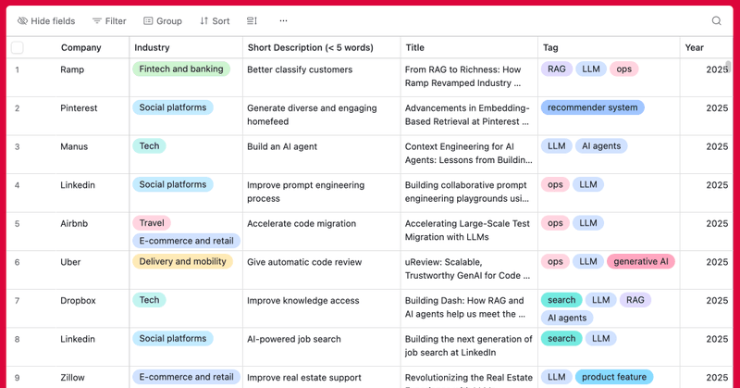Open the three-dot more options menu
This screenshot has width=740, height=388.
pos(283,20)
